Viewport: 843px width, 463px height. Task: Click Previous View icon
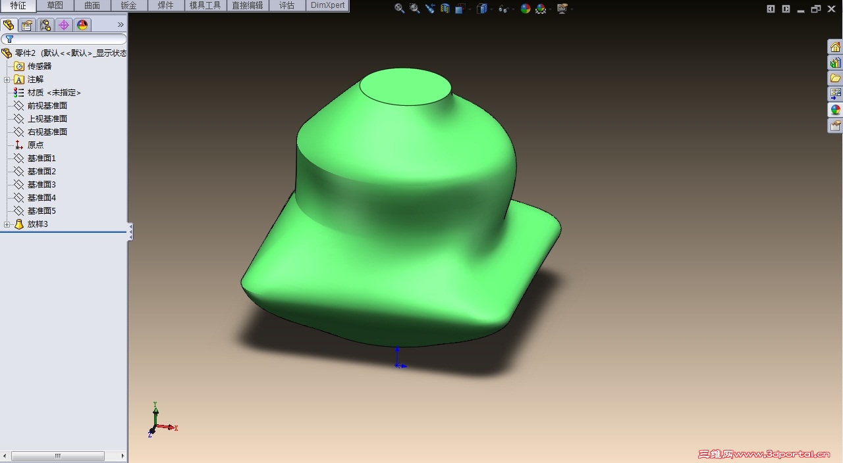(430, 9)
